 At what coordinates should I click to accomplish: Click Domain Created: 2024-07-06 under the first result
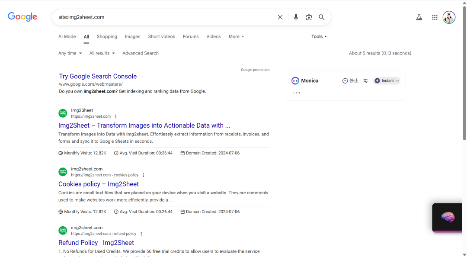[x=210, y=153]
